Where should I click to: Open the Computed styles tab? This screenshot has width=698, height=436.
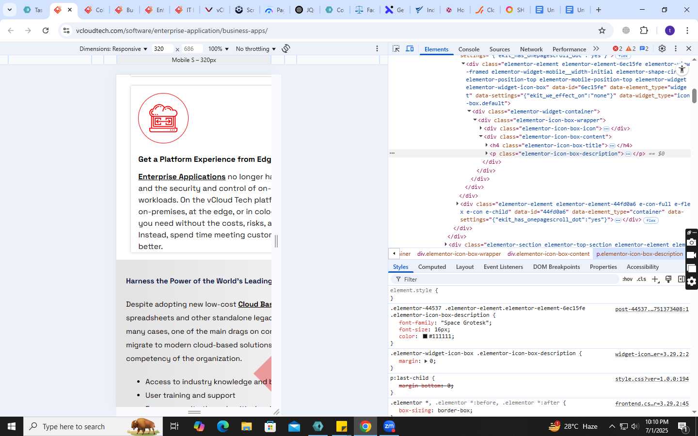coord(432,267)
